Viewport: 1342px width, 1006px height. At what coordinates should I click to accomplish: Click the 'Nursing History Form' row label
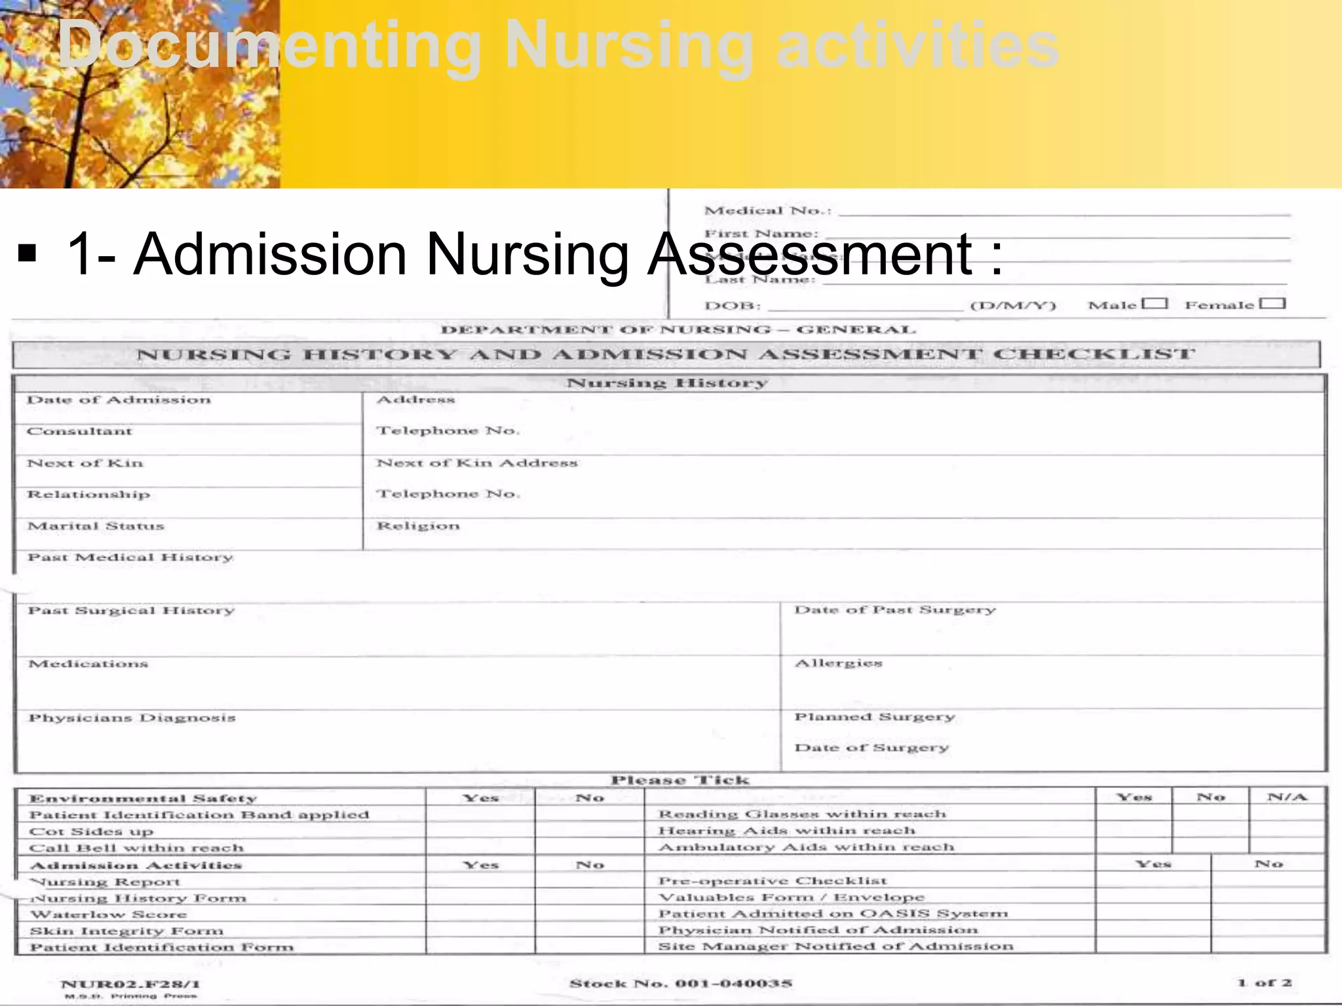pyautogui.click(x=138, y=898)
